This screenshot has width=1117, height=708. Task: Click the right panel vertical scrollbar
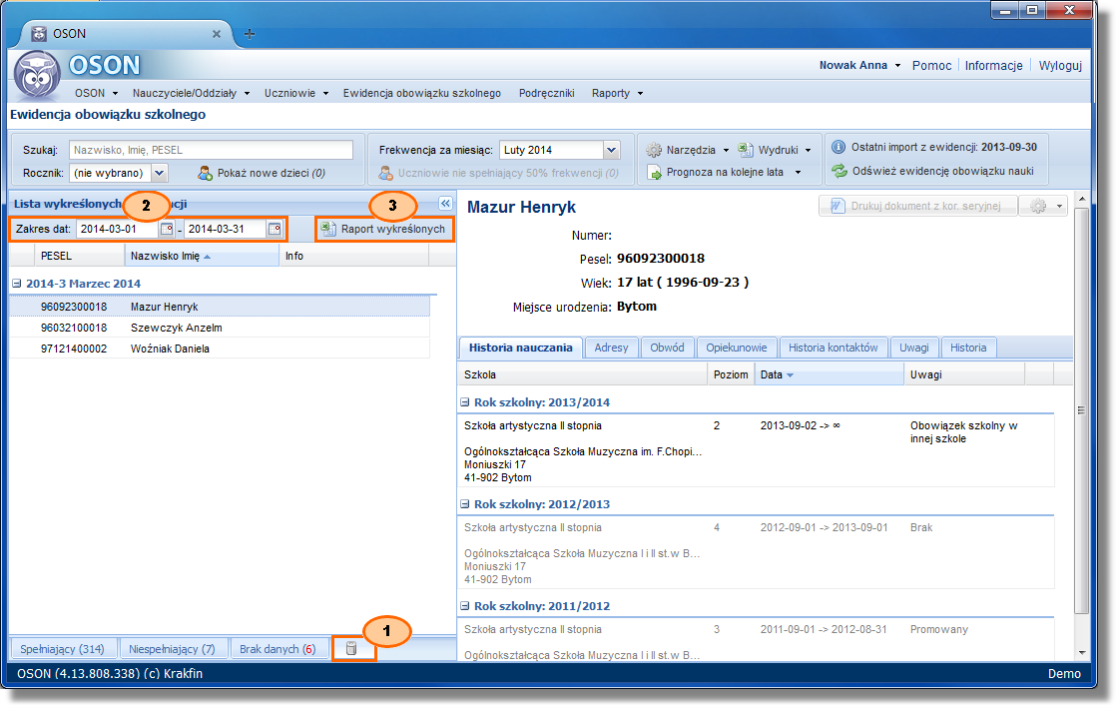pyautogui.click(x=1082, y=410)
